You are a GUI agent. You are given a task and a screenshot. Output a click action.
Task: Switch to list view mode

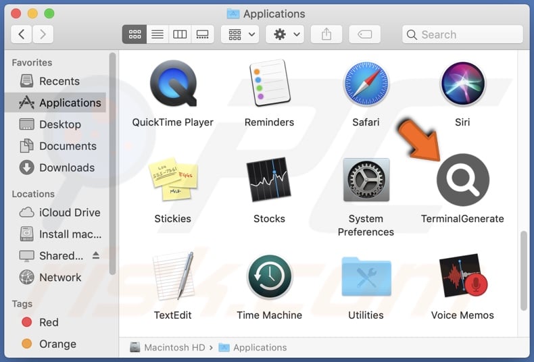157,34
